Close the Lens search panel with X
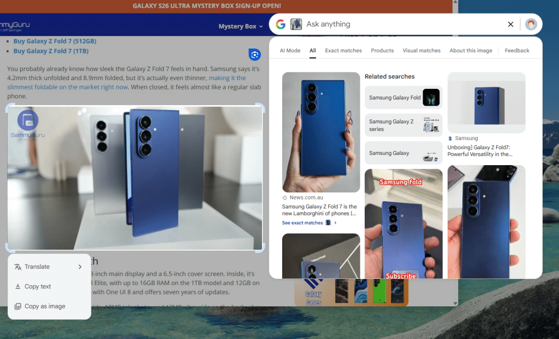Image resolution: width=559 pixels, height=339 pixels. point(510,24)
